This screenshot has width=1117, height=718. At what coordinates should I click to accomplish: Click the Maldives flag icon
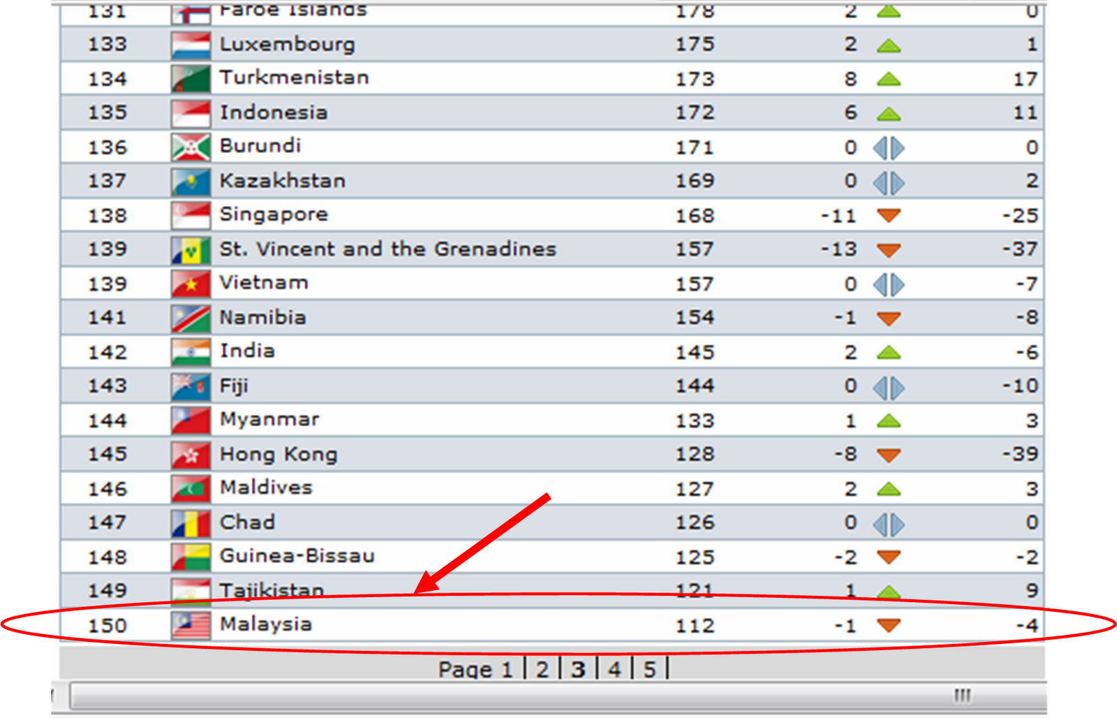coord(190,488)
